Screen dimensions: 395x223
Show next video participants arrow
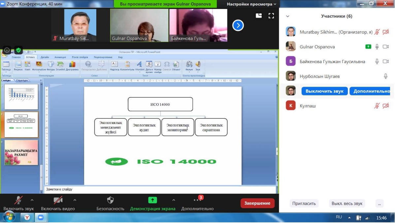tap(238, 25)
